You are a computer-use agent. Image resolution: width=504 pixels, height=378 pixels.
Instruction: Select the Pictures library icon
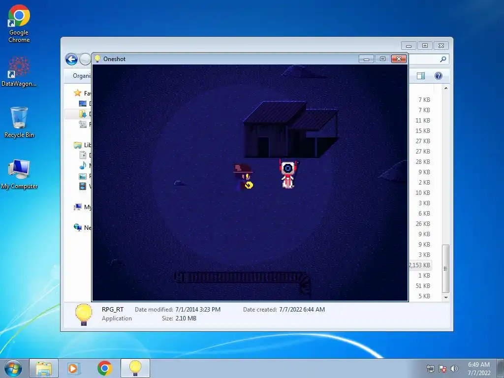83,176
